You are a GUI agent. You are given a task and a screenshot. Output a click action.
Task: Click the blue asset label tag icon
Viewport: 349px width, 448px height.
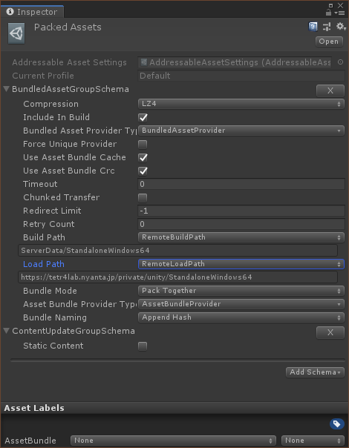tap(336, 424)
